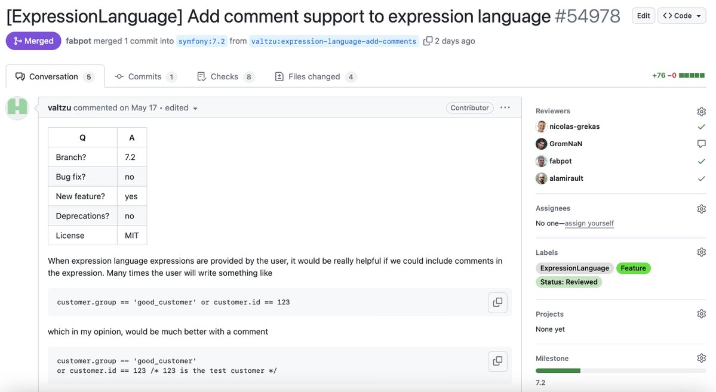Open the Conversation tab
This screenshot has height=392, width=716.
coord(55,76)
